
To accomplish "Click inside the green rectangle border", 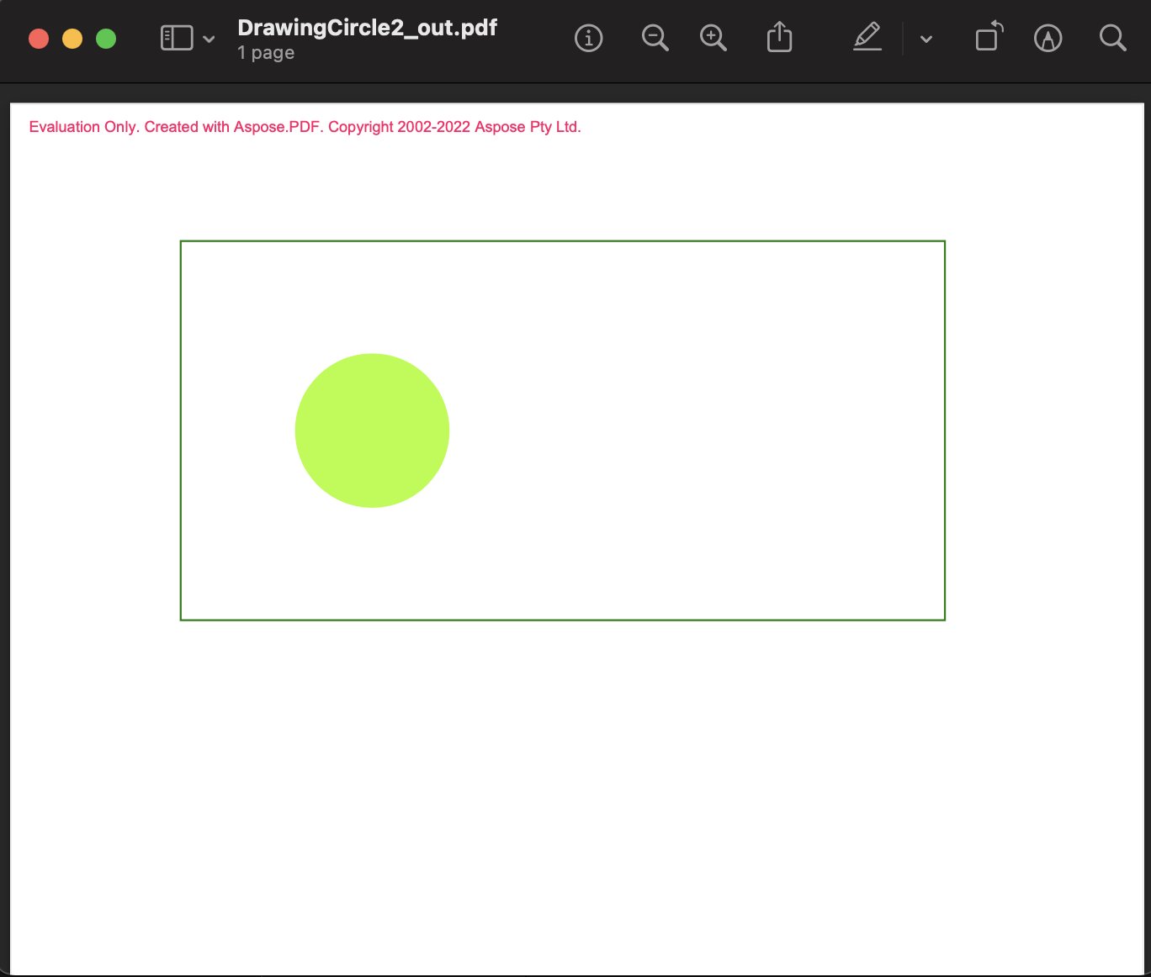I will coord(673,429).
